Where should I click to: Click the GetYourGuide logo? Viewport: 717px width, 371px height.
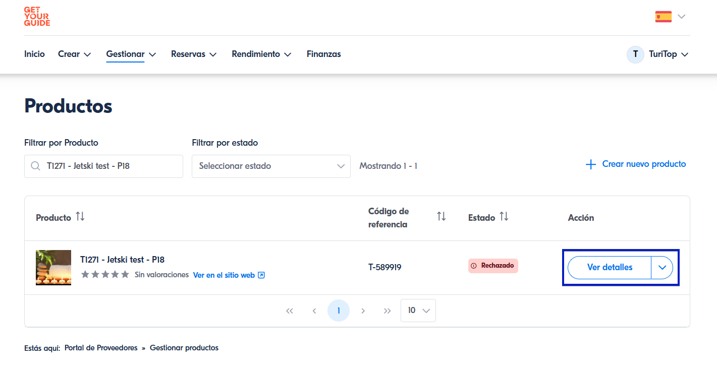[37, 17]
